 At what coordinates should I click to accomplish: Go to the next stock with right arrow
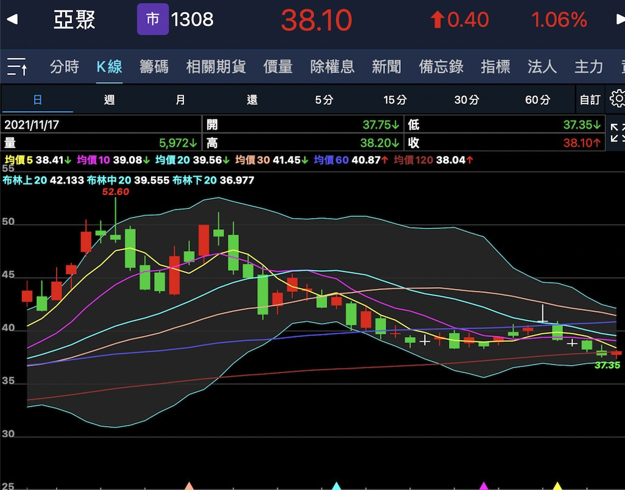click(620, 20)
